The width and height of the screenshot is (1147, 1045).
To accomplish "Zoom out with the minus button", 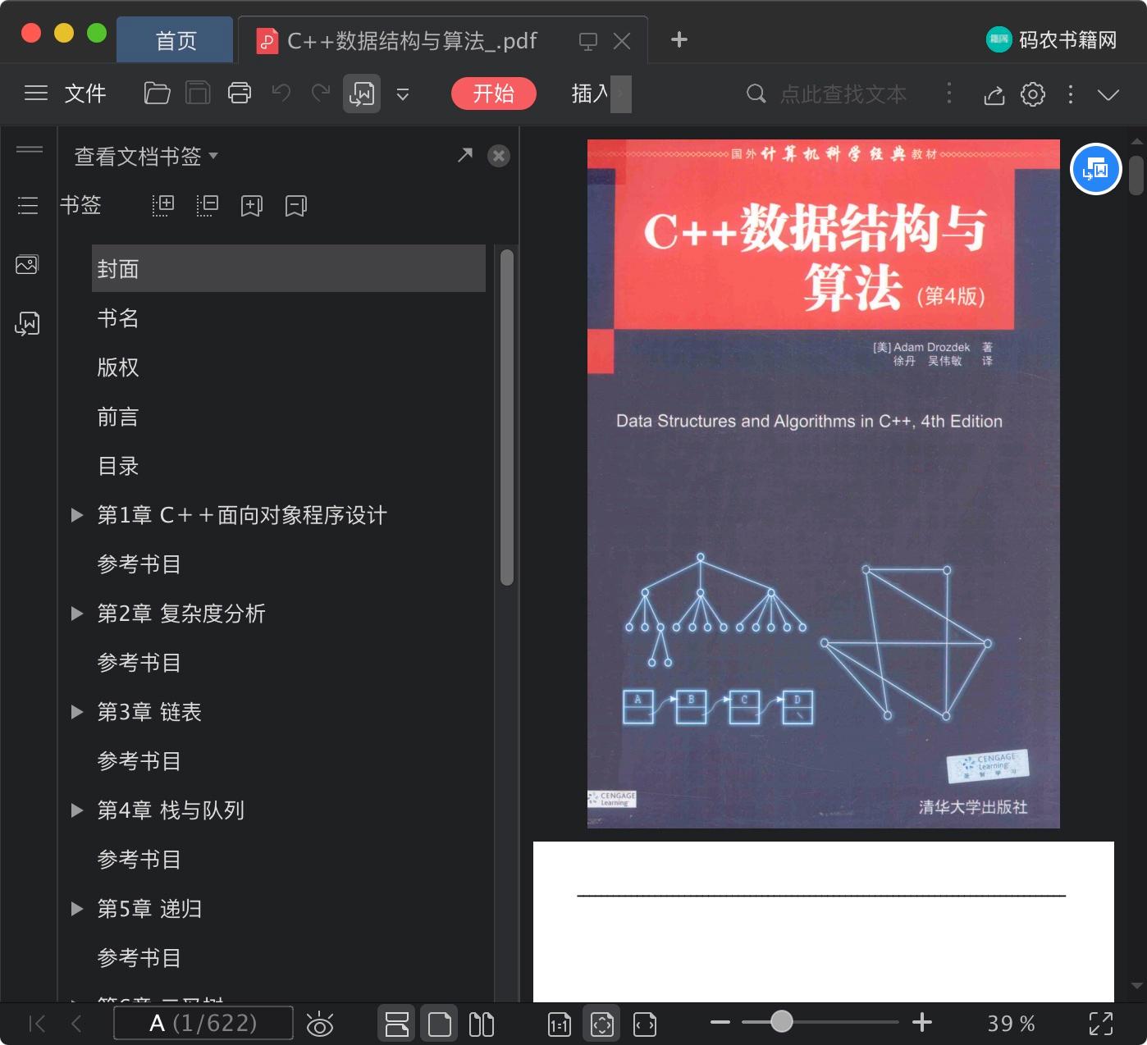I will click(720, 1022).
